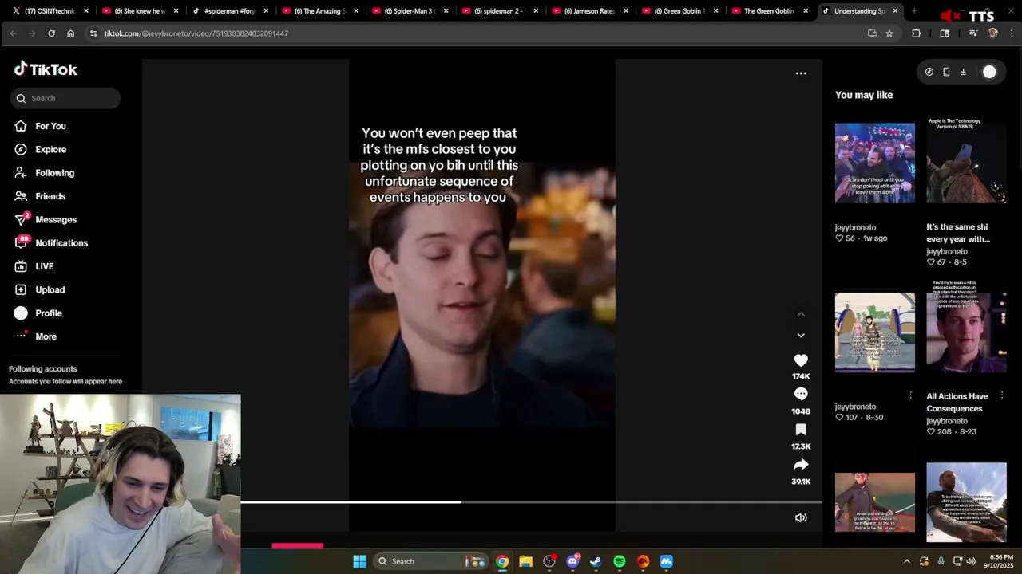Open the playground video thumbnail with 107 likes

pyautogui.click(x=875, y=332)
